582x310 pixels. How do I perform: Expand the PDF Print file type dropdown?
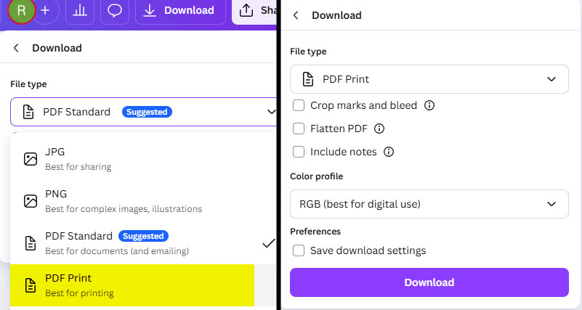click(x=429, y=79)
